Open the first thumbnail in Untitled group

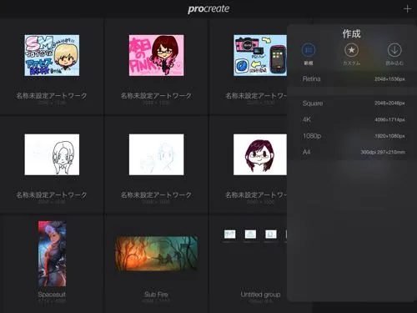(x=229, y=235)
